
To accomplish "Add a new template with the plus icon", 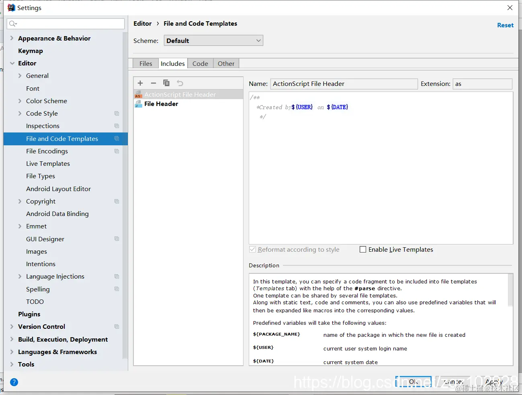I will click(x=140, y=83).
